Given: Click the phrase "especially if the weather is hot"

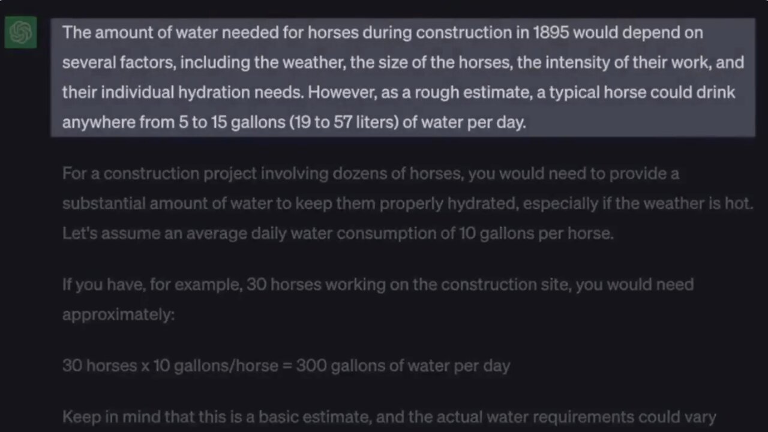Looking at the screenshot, I should coord(637,203).
